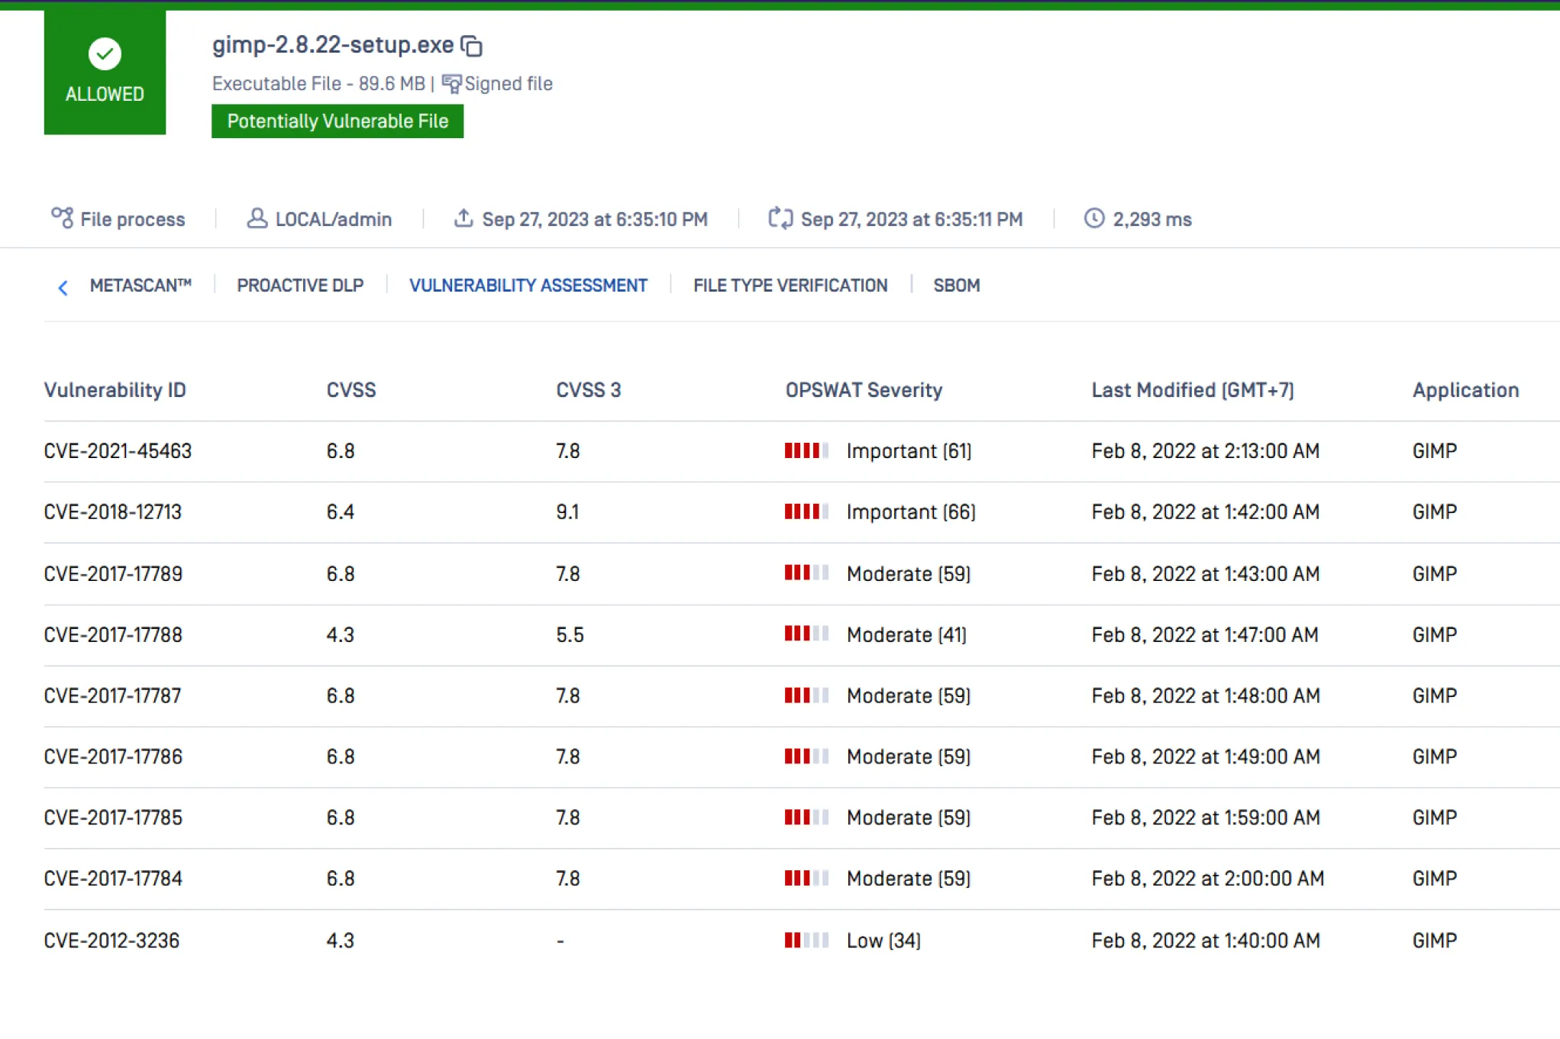Image resolution: width=1560 pixels, height=1039 pixels.
Task: Click the File process workflow icon
Action: pos(62,218)
